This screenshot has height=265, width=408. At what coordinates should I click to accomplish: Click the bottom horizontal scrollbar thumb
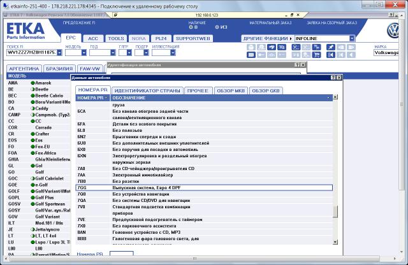(x=194, y=259)
